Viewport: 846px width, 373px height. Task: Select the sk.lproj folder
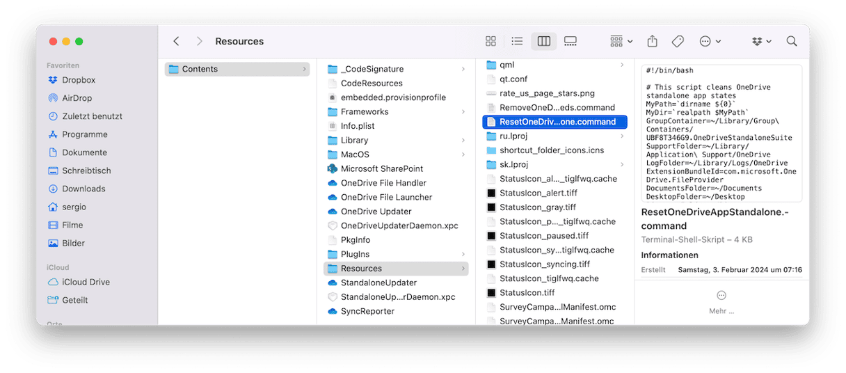[514, 165]
